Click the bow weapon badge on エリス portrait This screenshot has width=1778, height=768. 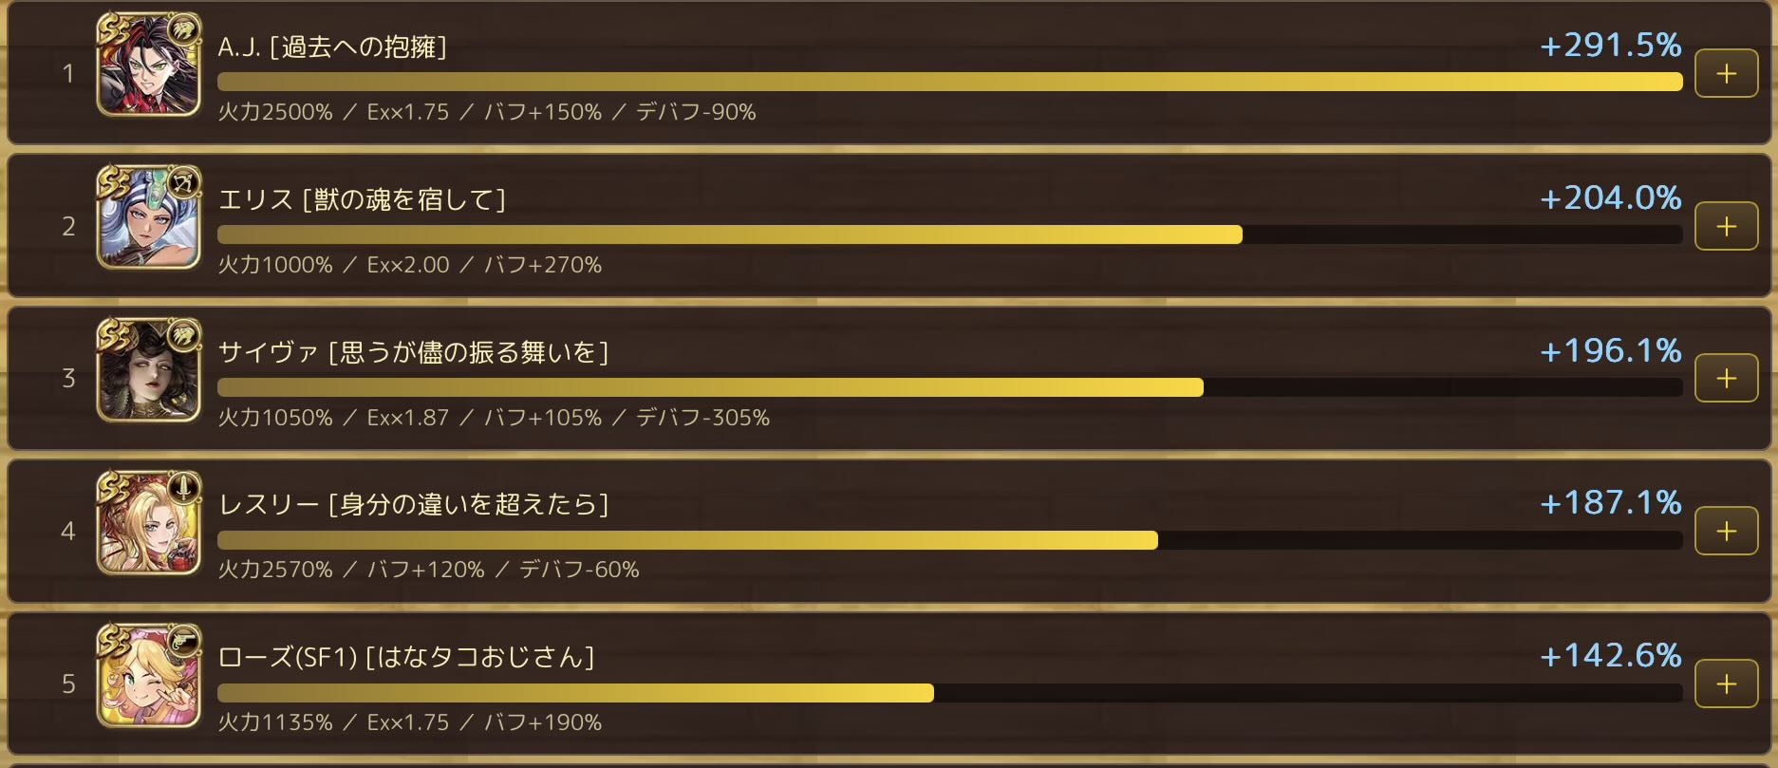click(x=182, y=180)
